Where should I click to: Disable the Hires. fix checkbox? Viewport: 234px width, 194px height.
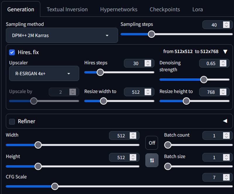12,52
